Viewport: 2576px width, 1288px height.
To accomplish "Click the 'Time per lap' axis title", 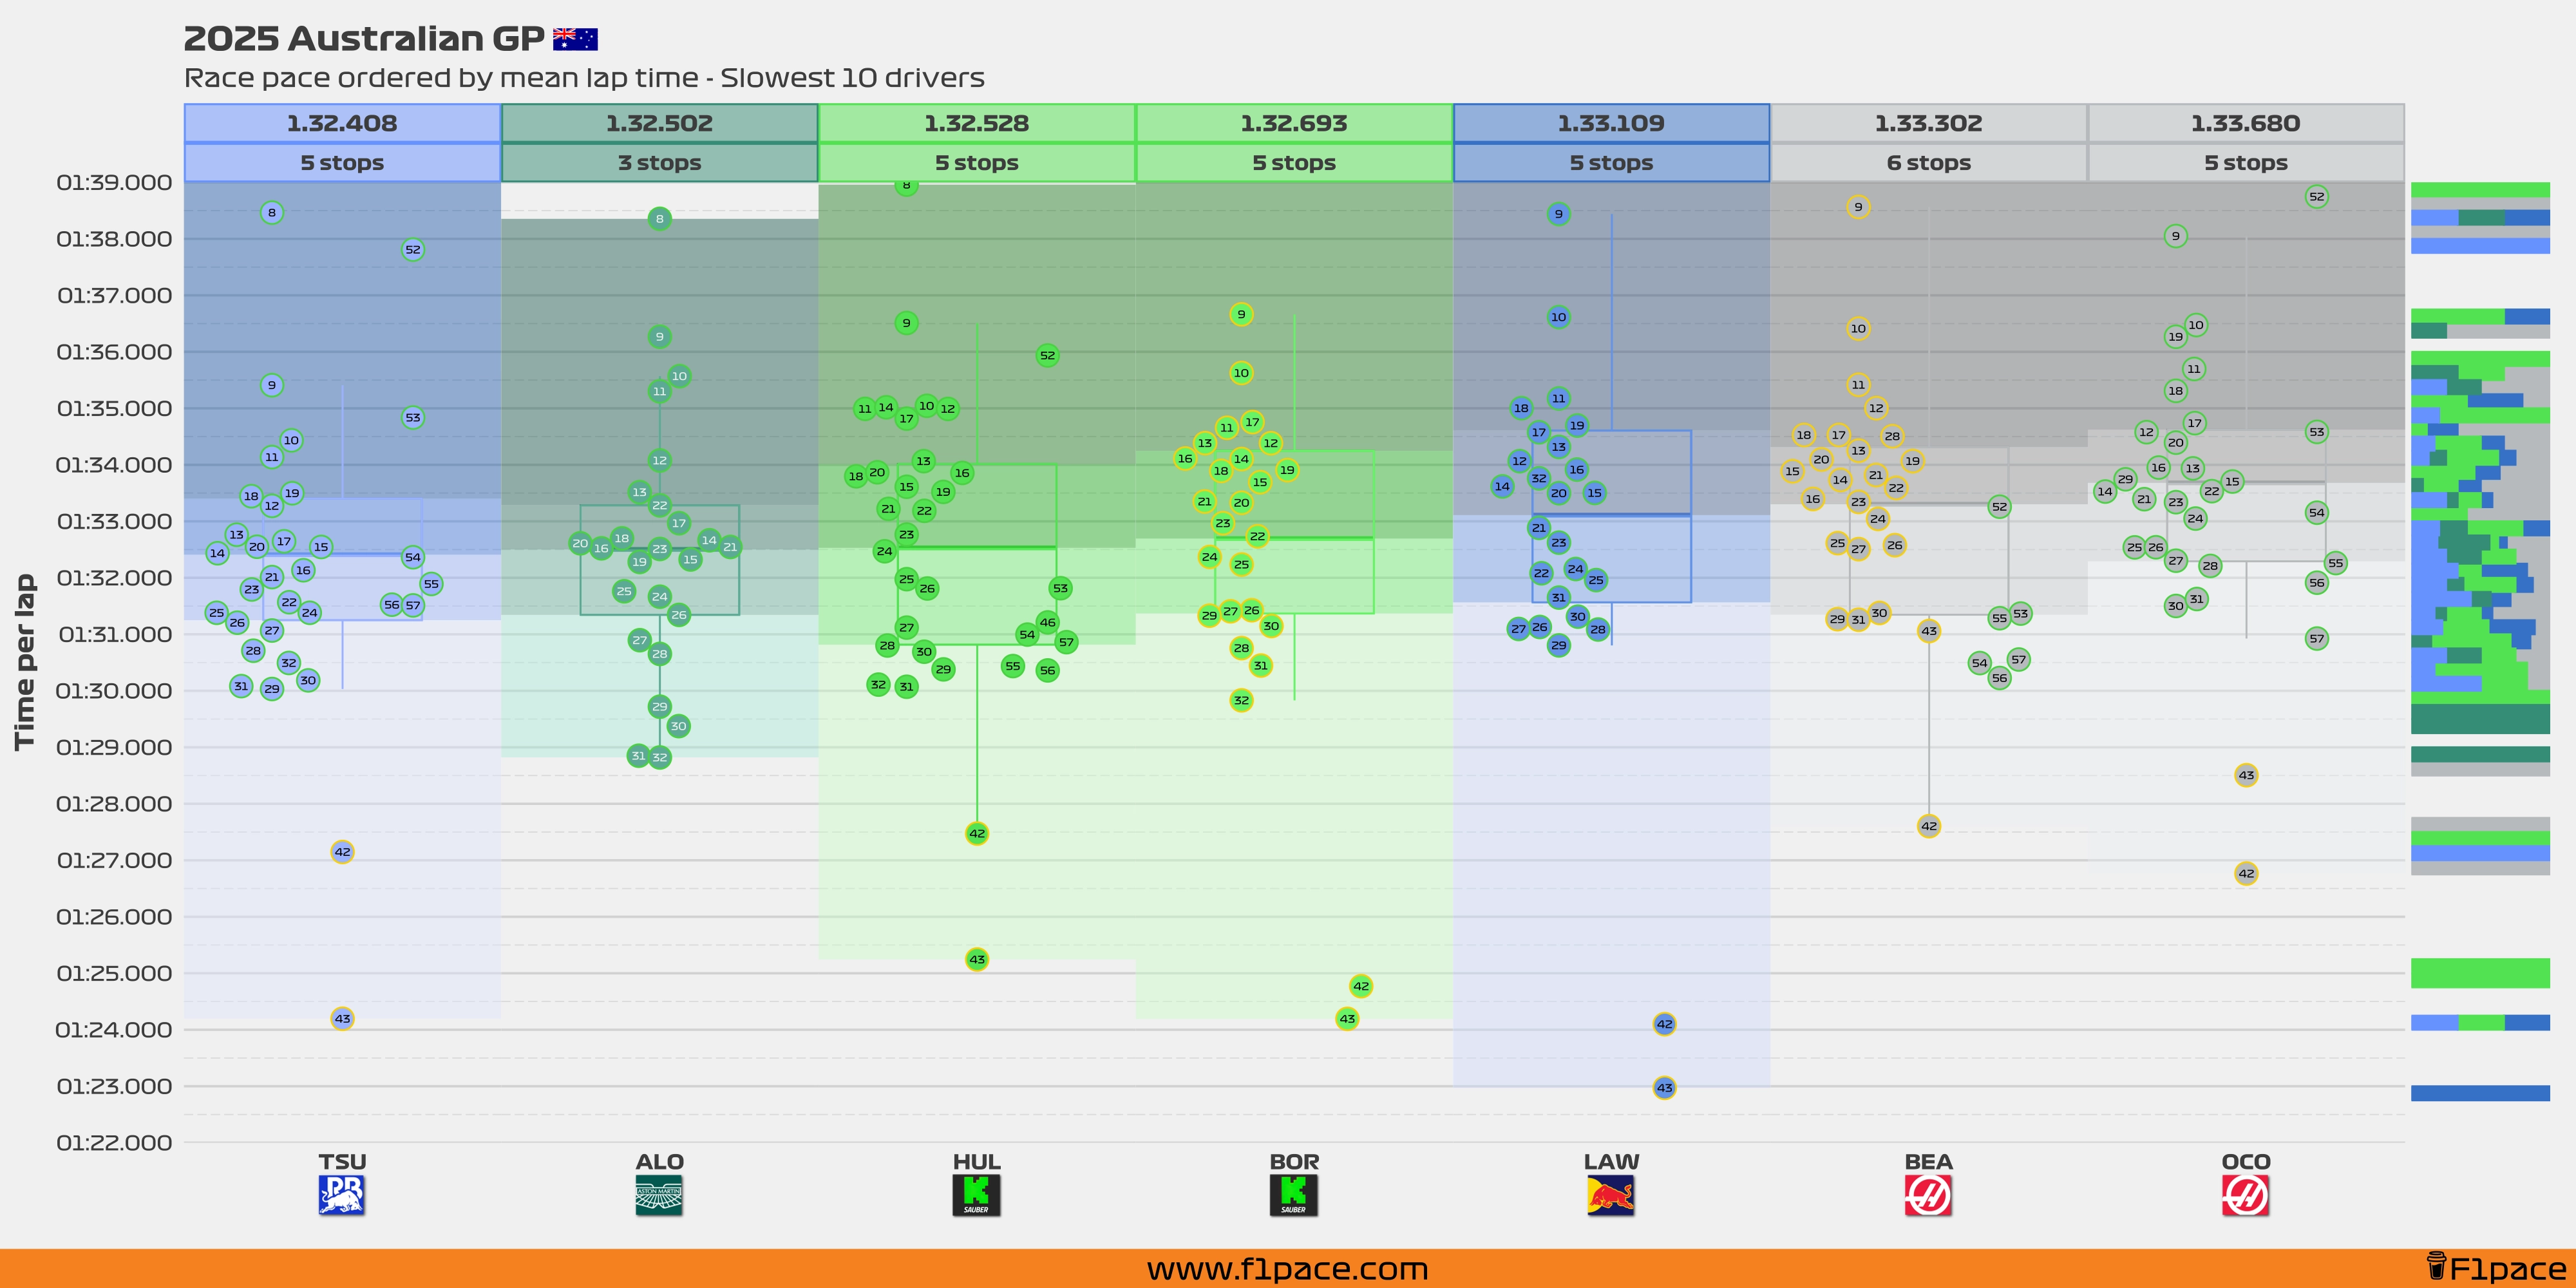I will click(x=25, y=661).
